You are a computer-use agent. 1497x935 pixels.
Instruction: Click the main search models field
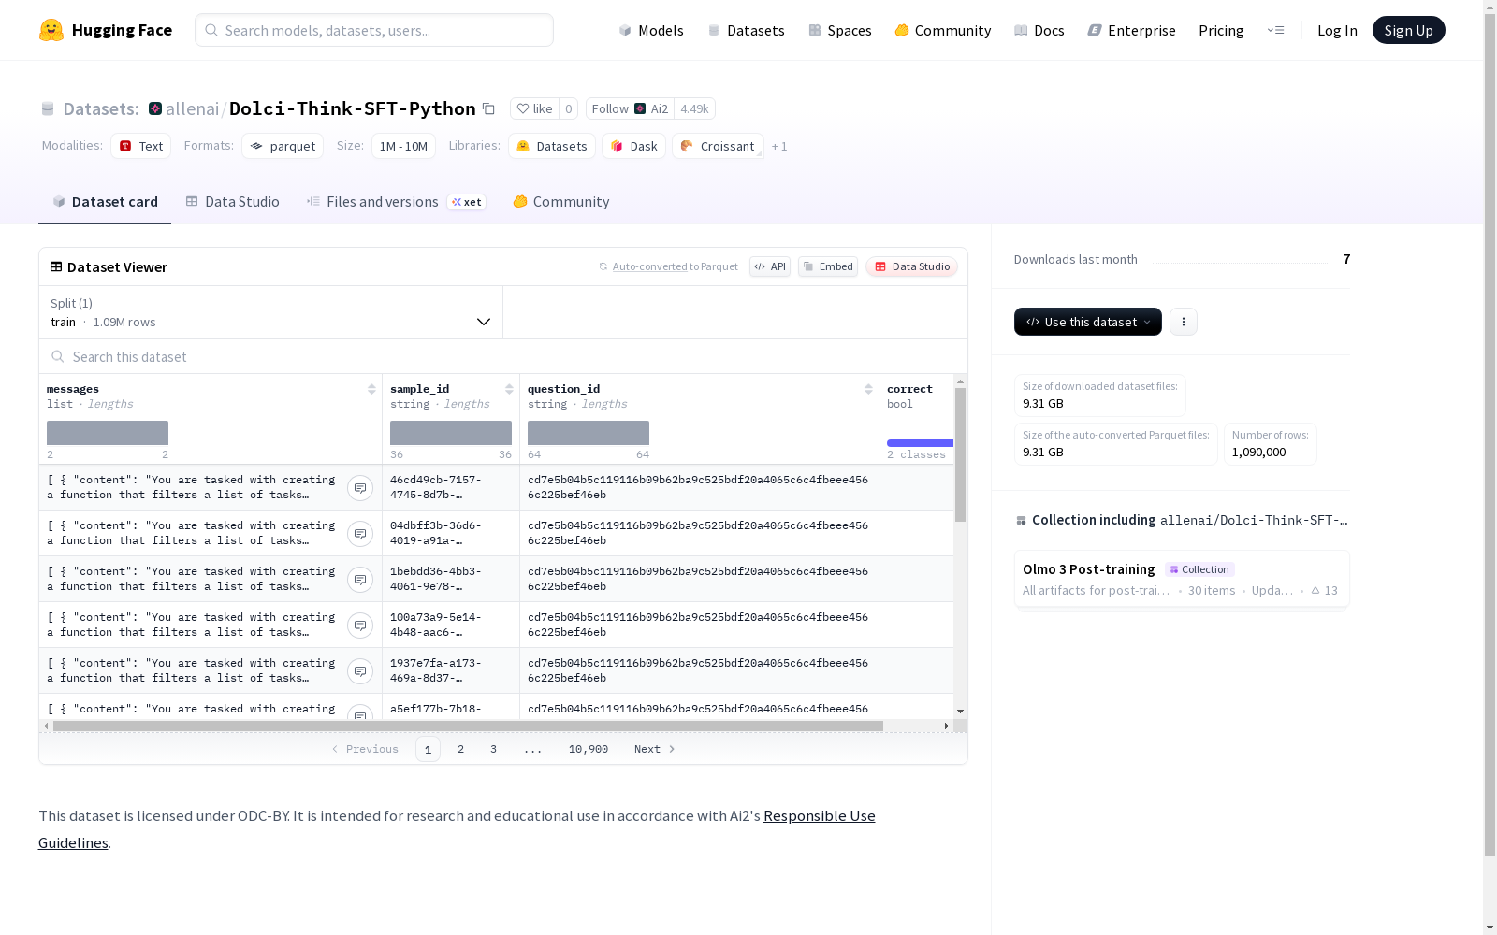pyautogui.click(x=374, y=30)
